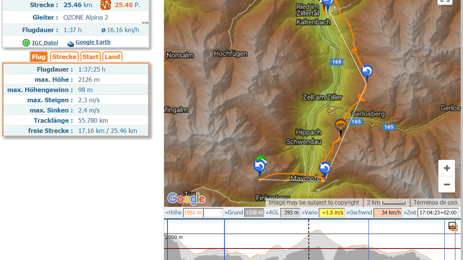Click the dashed cursor line on altitude chart

click(x=309, y=239)
